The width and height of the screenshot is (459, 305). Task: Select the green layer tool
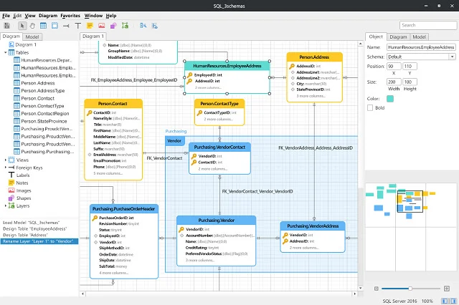(126, 26)
